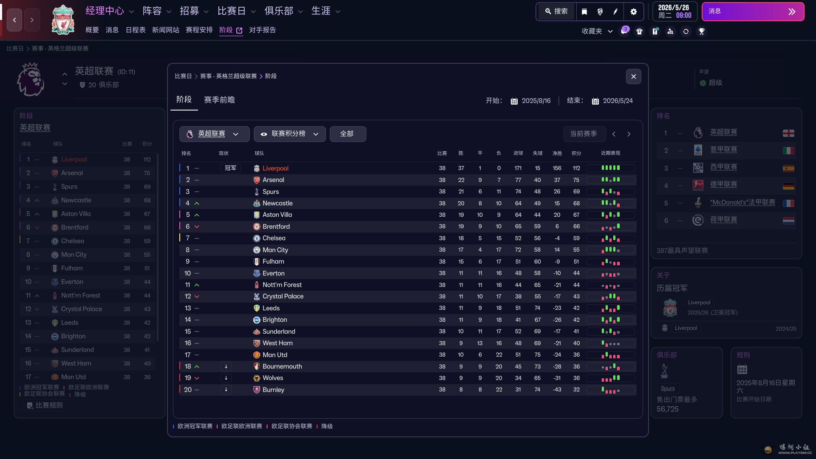Open the settings gear icon
Viewport: 816px width, 459px height.
(634, 11)
